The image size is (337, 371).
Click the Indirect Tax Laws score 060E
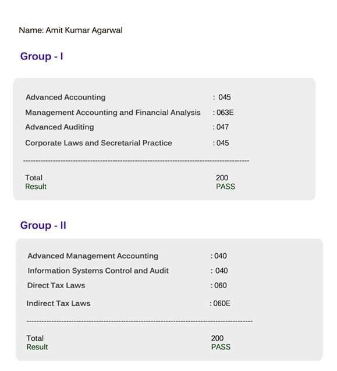(222, 303)
